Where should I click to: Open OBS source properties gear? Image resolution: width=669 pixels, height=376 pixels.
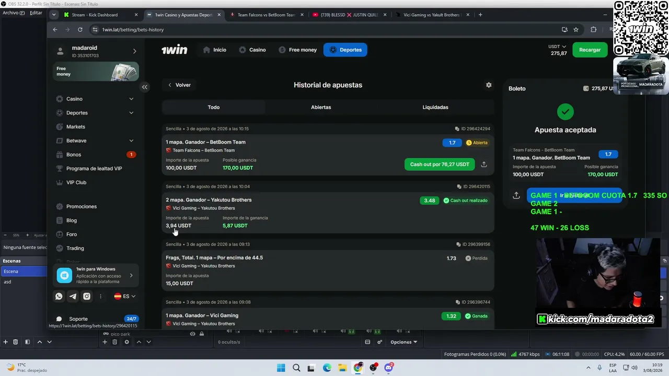click(x=126, y=342)
